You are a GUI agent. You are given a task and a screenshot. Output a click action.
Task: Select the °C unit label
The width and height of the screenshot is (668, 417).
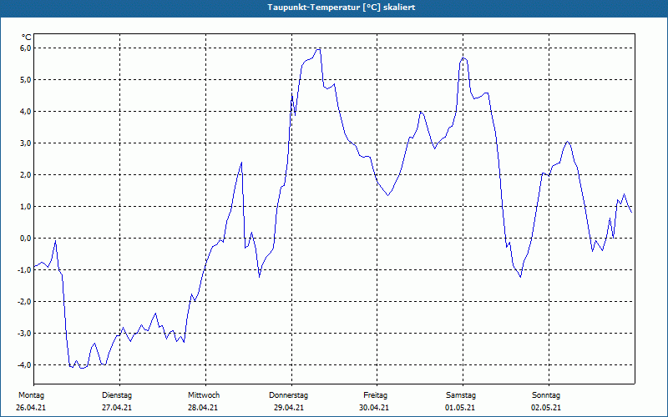pos(27,38)
